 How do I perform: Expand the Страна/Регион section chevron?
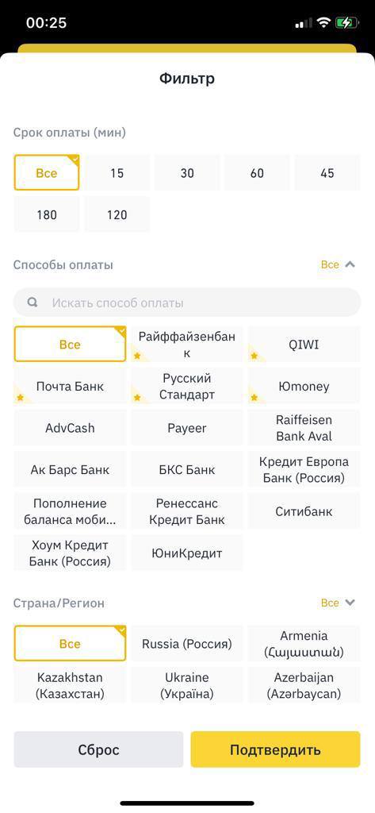(350, 603)
